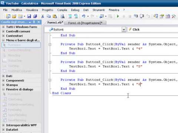Click the Undo arrow icon

[84, 16]
